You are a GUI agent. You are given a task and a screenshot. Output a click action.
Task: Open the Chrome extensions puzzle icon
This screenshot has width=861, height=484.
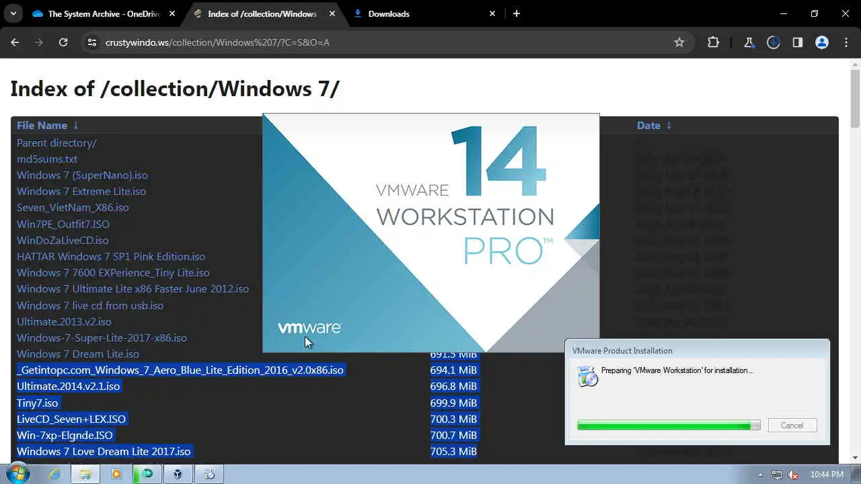[714, 42]
